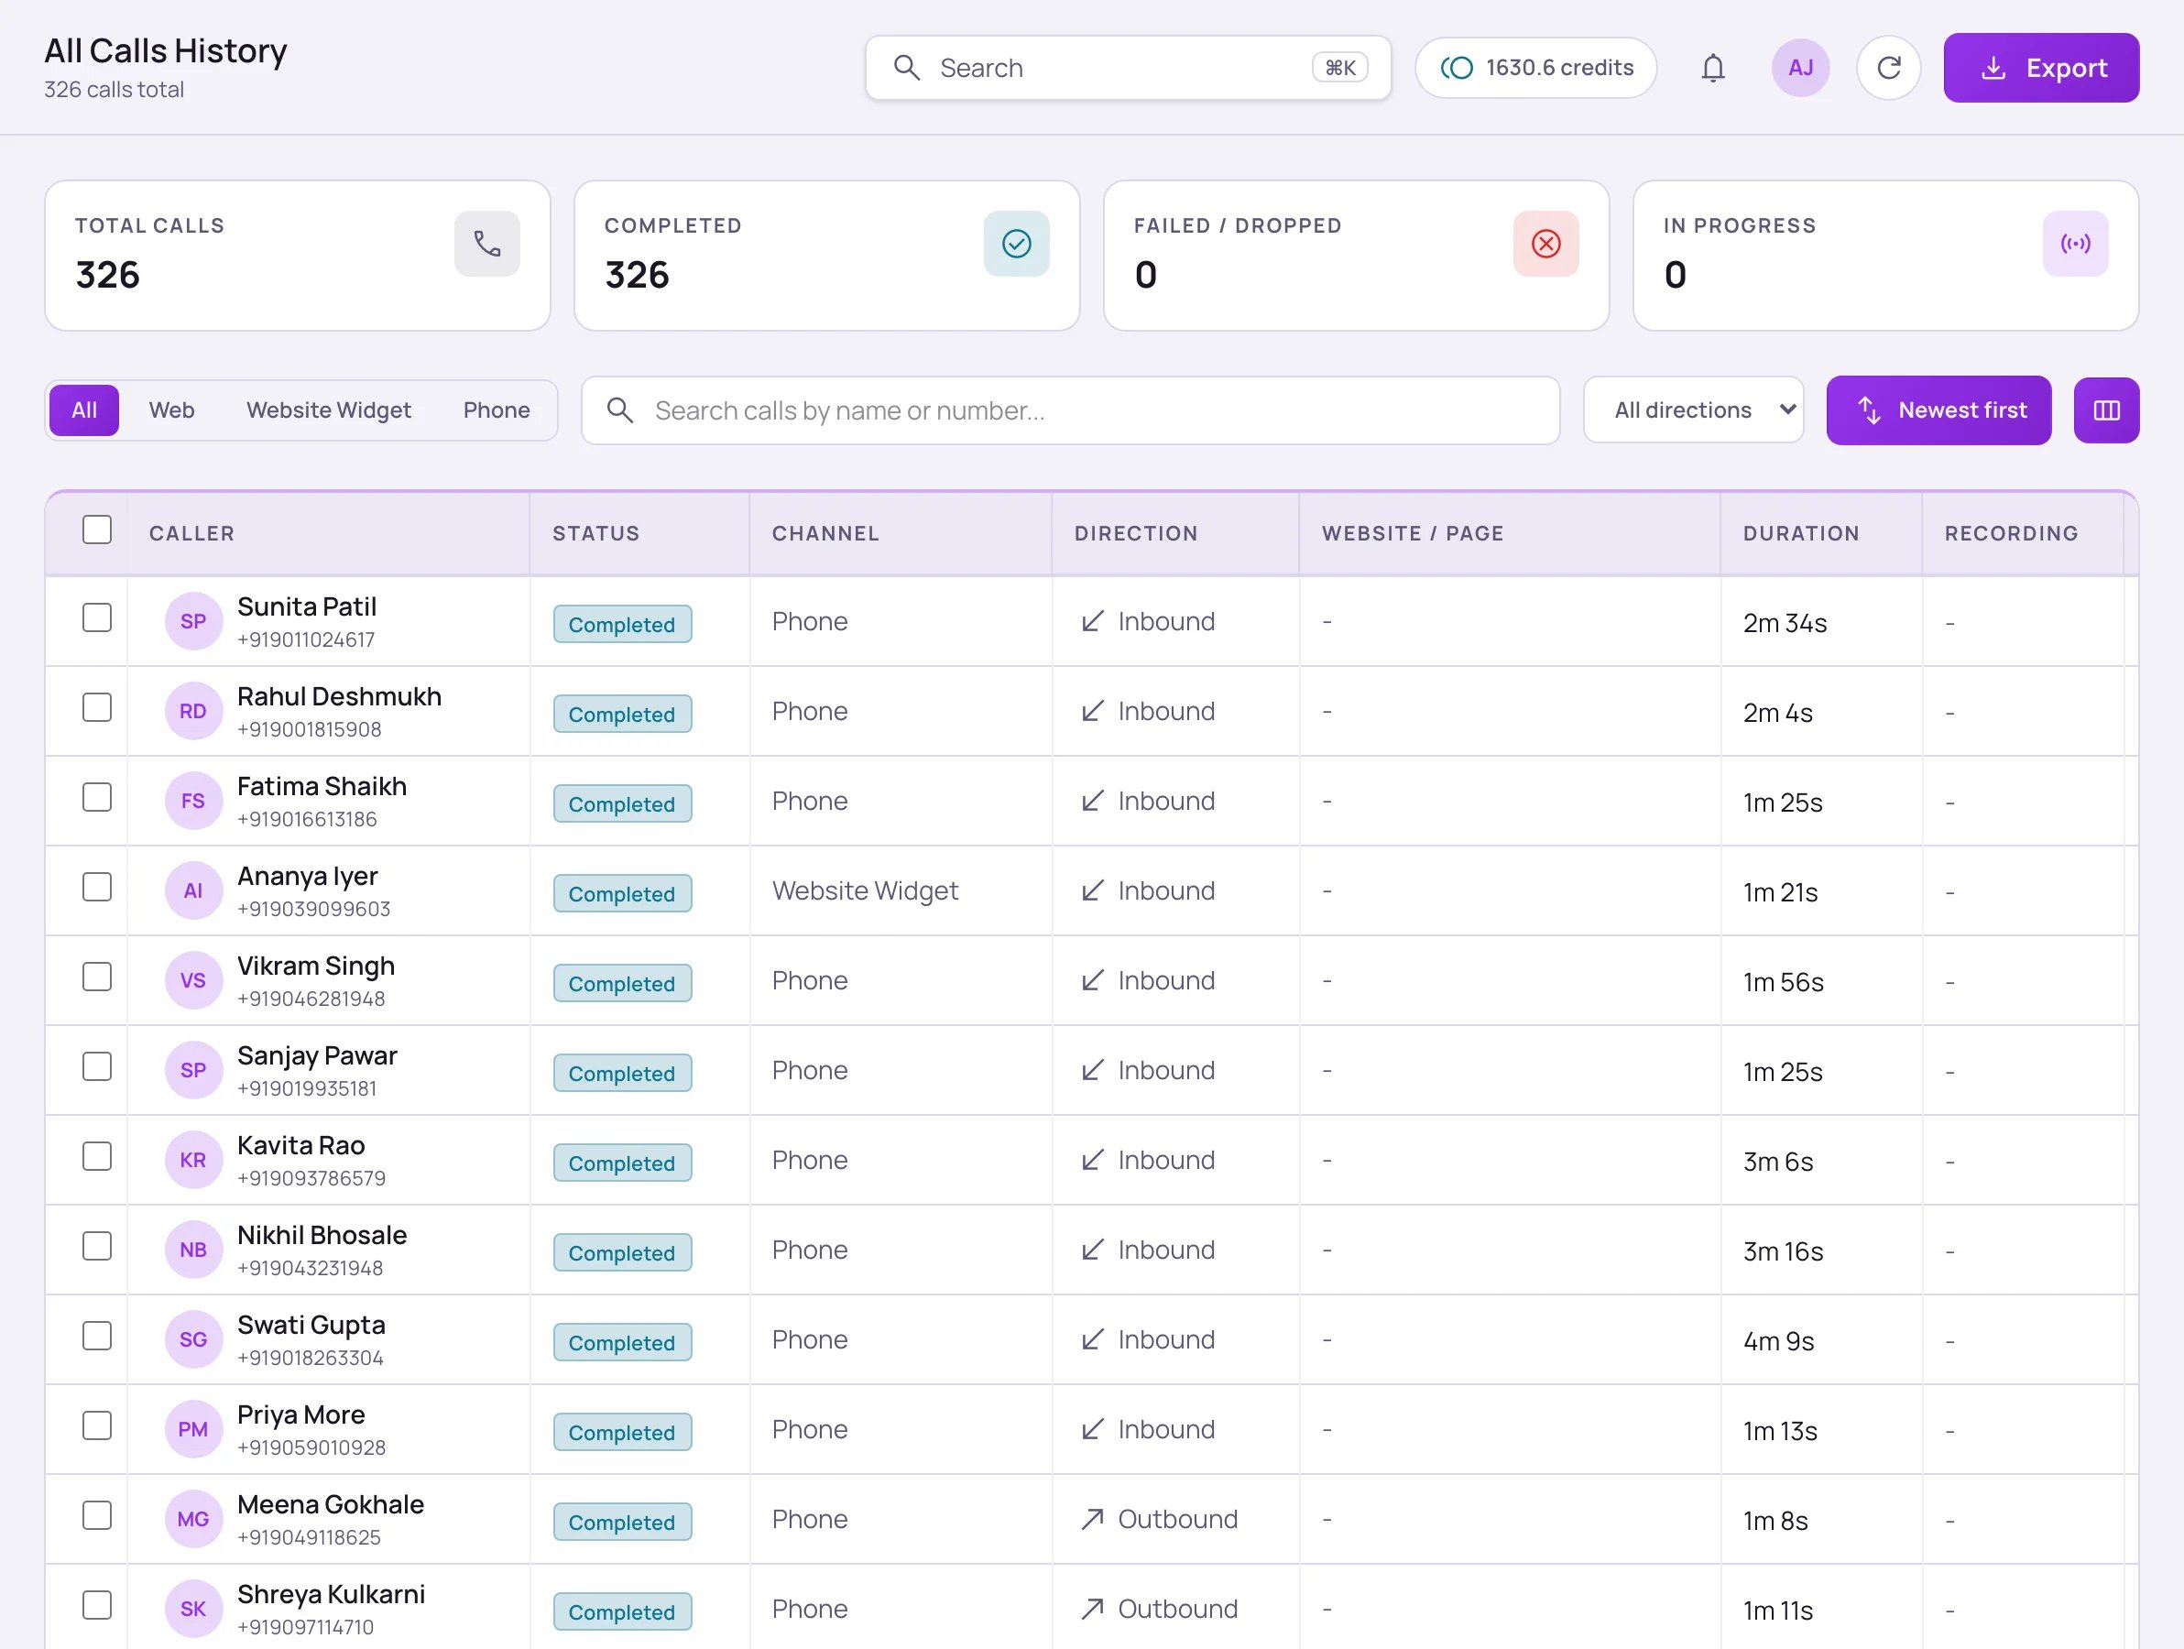Click the broadcast icon in In Progress card
Image resolution: width=2184 pixels, height=1649 pixels.
pyautogui.click(x=2074, y=244)
